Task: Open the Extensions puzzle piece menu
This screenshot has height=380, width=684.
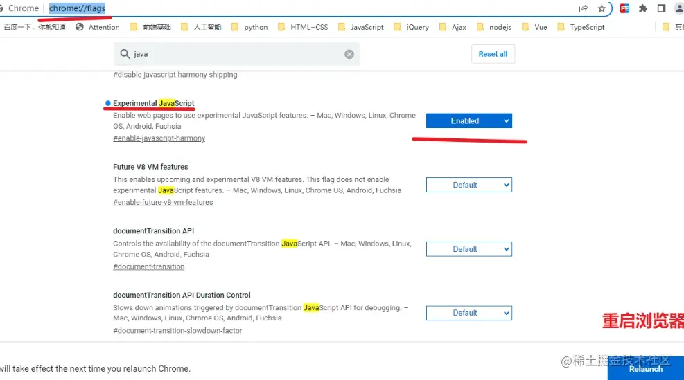Action: [643, 8]
